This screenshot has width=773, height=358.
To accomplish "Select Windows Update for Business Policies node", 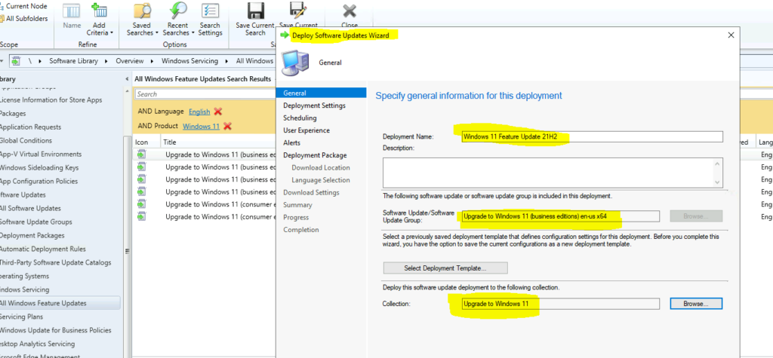I will pyautogui.click(x=56, y=330).
